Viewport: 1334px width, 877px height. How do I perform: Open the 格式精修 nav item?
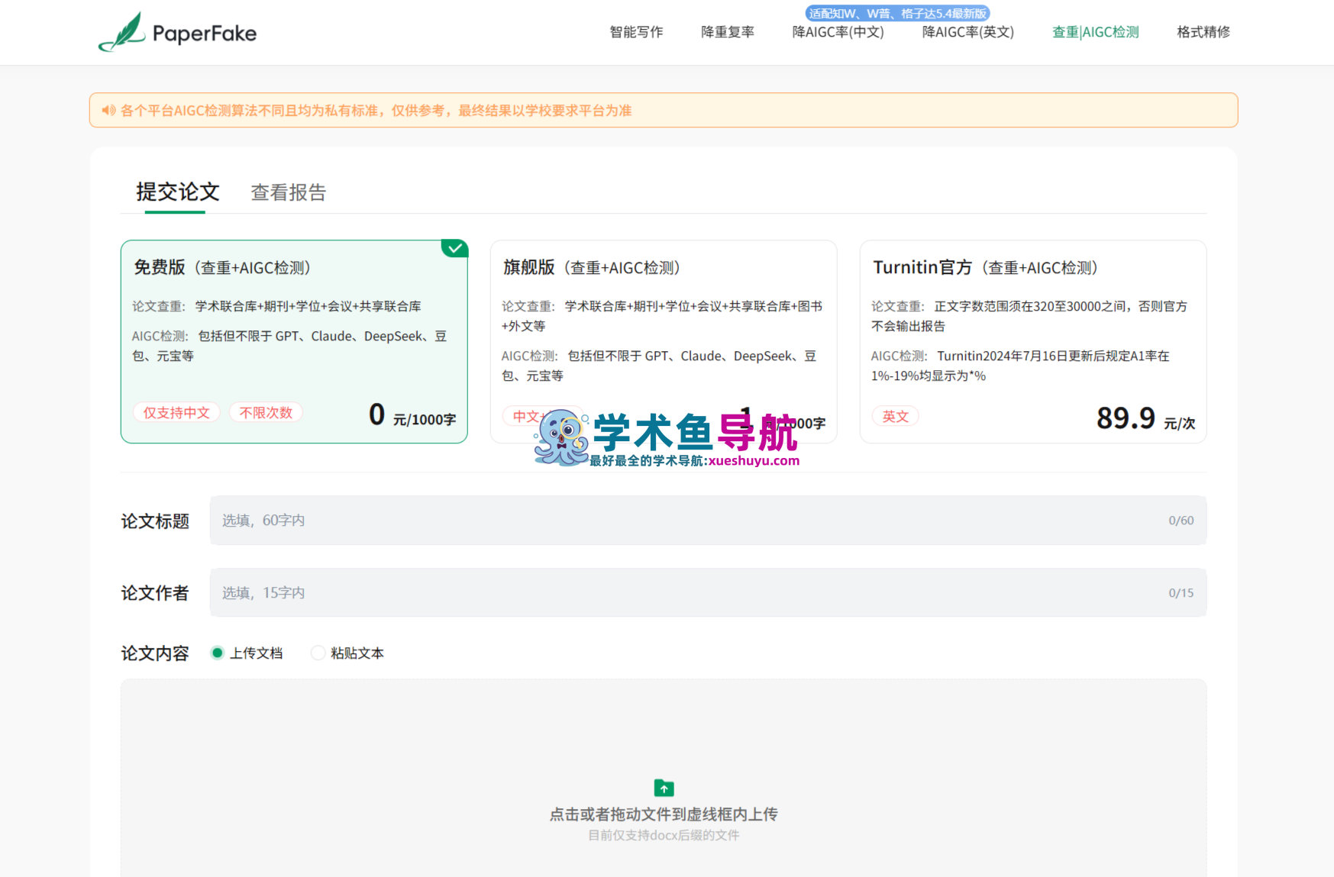1203,32
